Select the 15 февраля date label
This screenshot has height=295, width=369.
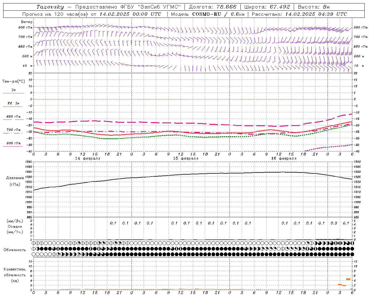pyautogui.click(x=186, y=158)
